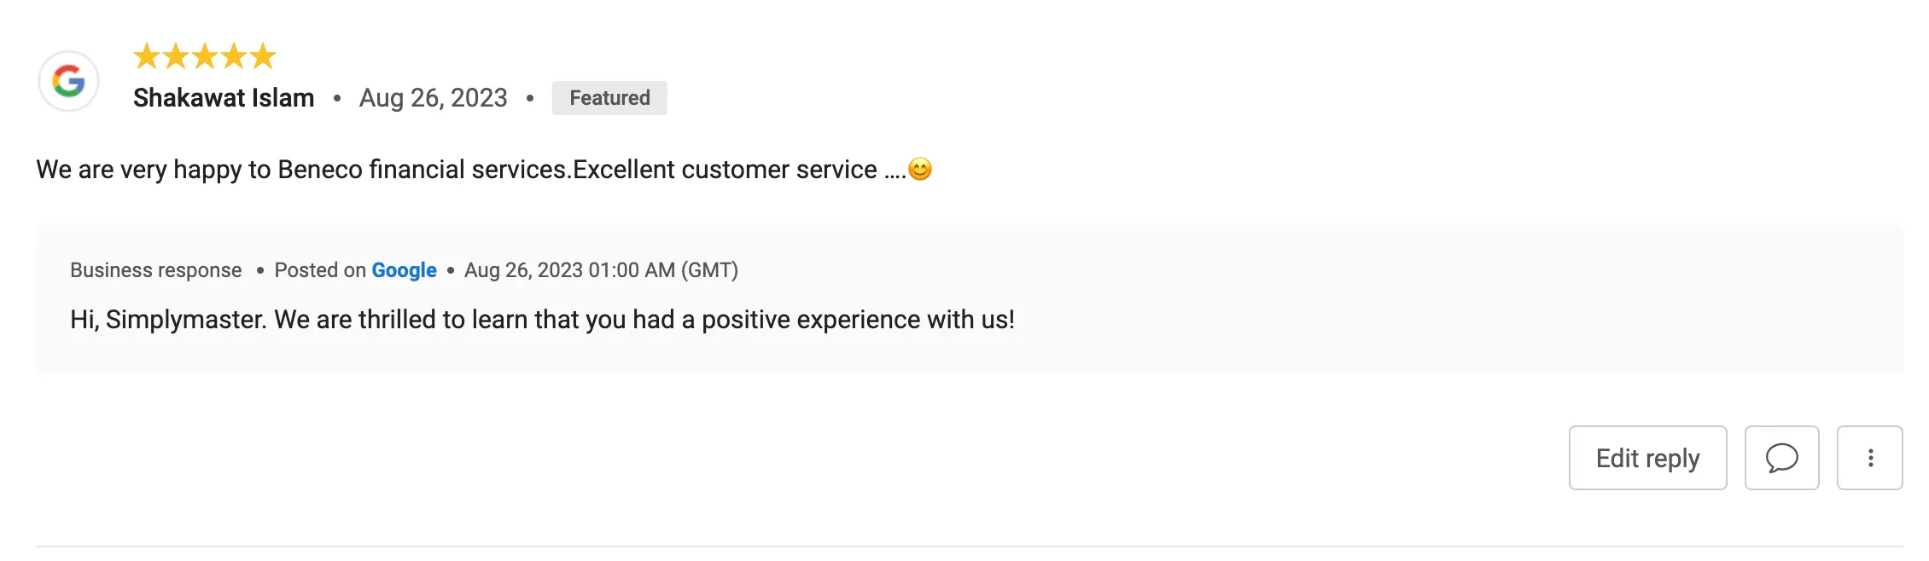The image size is (1929, 561).
Task: Click the second star in the rating
Action: 176,56
